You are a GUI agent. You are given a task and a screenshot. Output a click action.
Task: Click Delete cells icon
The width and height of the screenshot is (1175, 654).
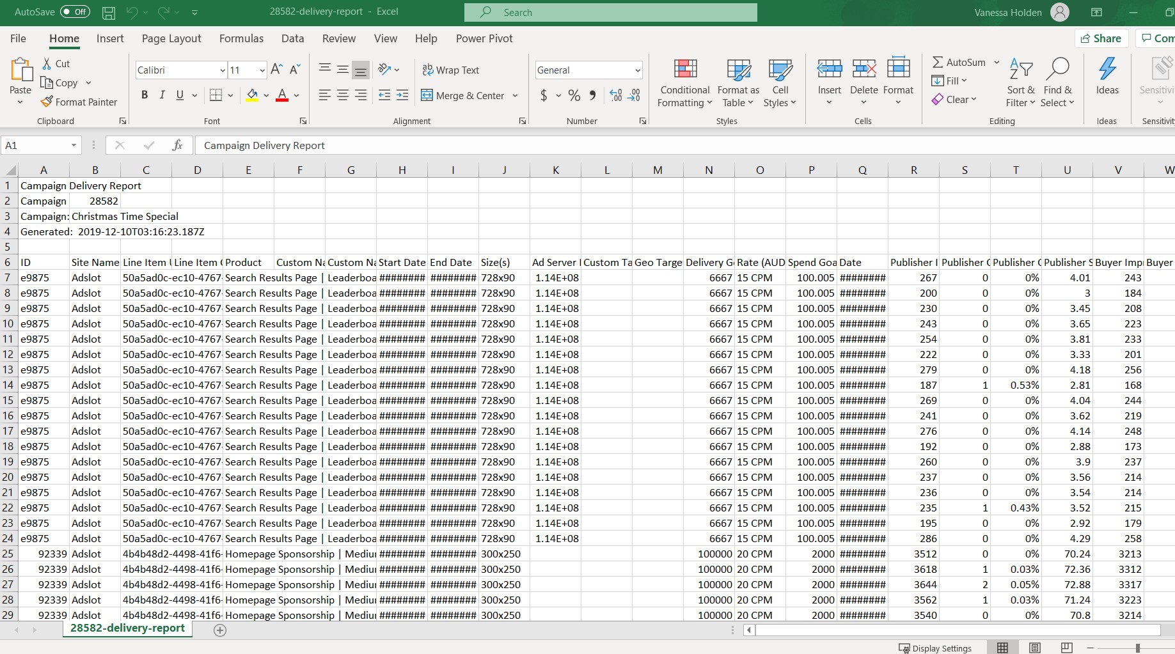pyautogui.click(x=864, y=68)
